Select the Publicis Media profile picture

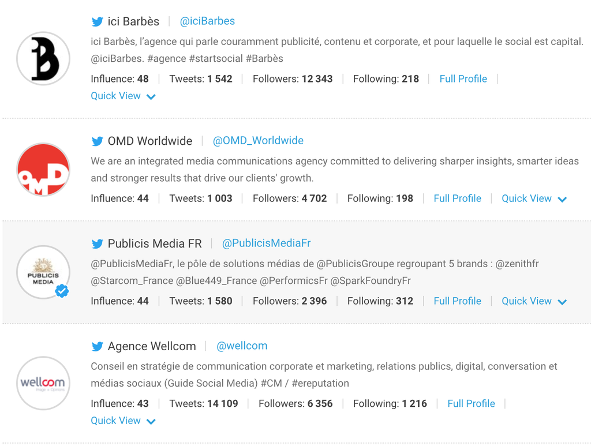(x=42, y=271)
